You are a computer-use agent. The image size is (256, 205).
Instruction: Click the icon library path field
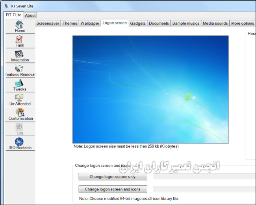click(204, 189)
